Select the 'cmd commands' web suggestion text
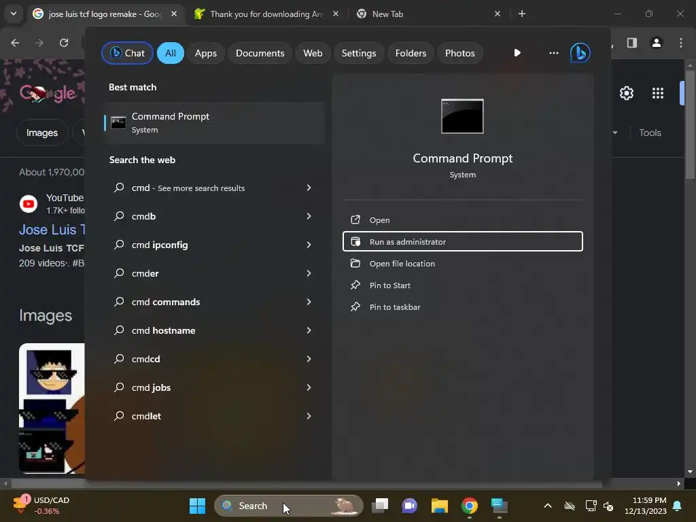This screenshot has height=522, width=696. tap(166, 302)
